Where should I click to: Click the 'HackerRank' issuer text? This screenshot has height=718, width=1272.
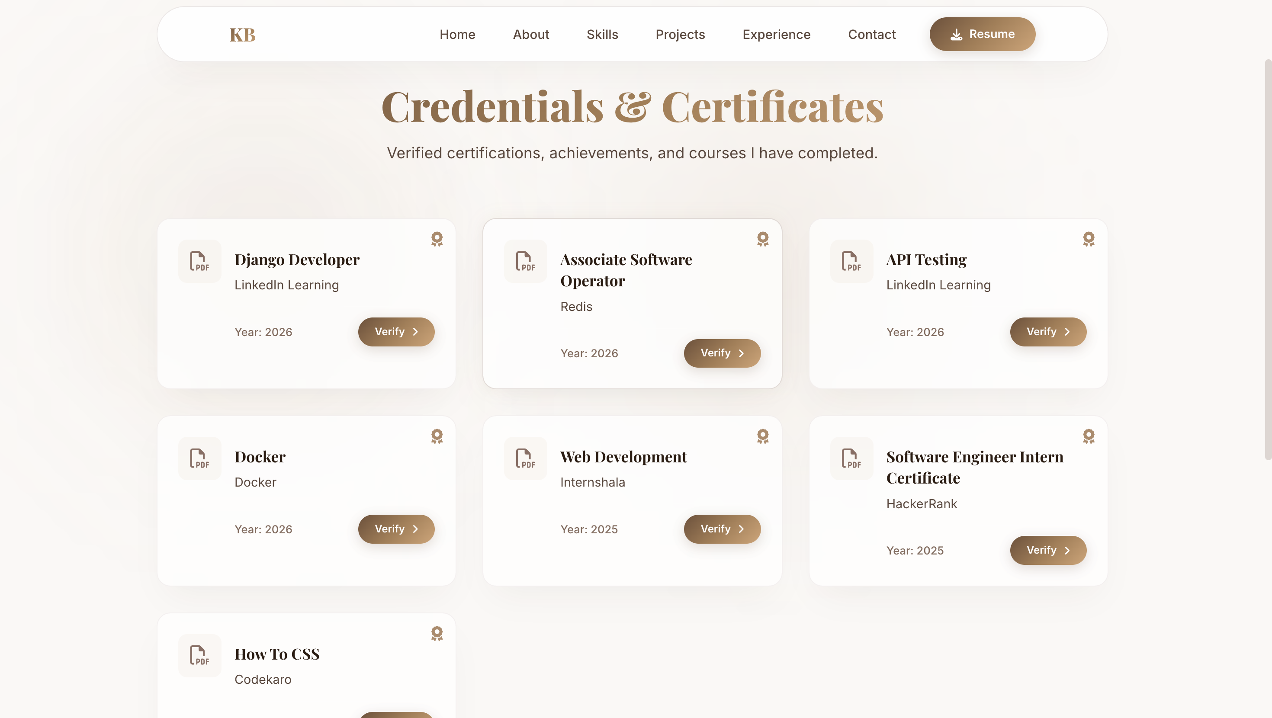(921, 504)
